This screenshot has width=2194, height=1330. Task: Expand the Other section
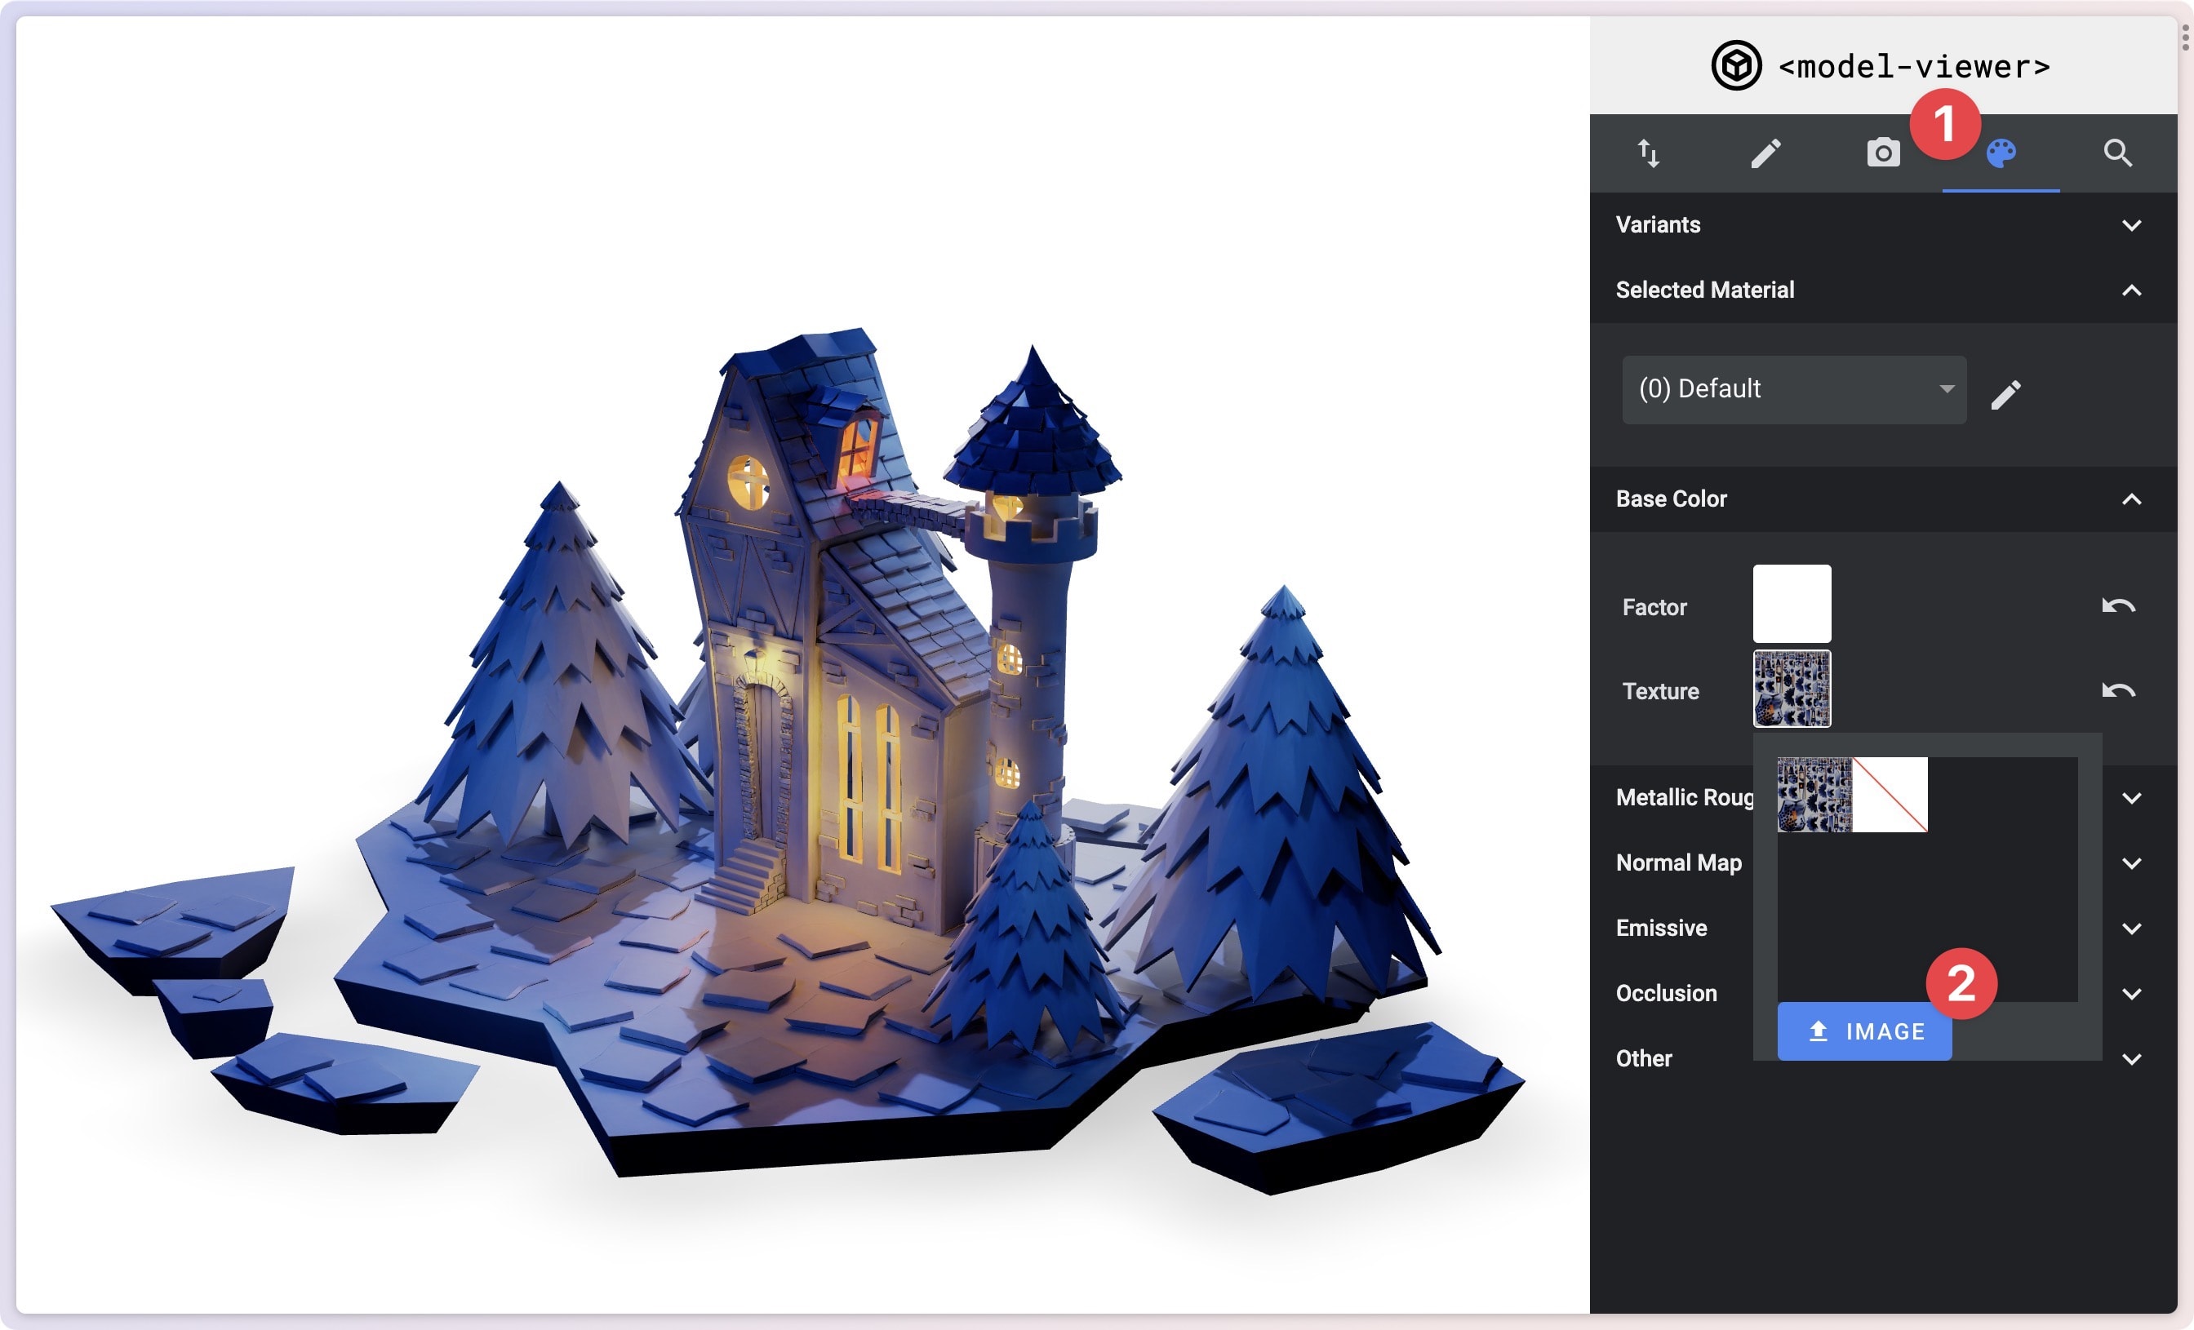tap(2132, 1058)
